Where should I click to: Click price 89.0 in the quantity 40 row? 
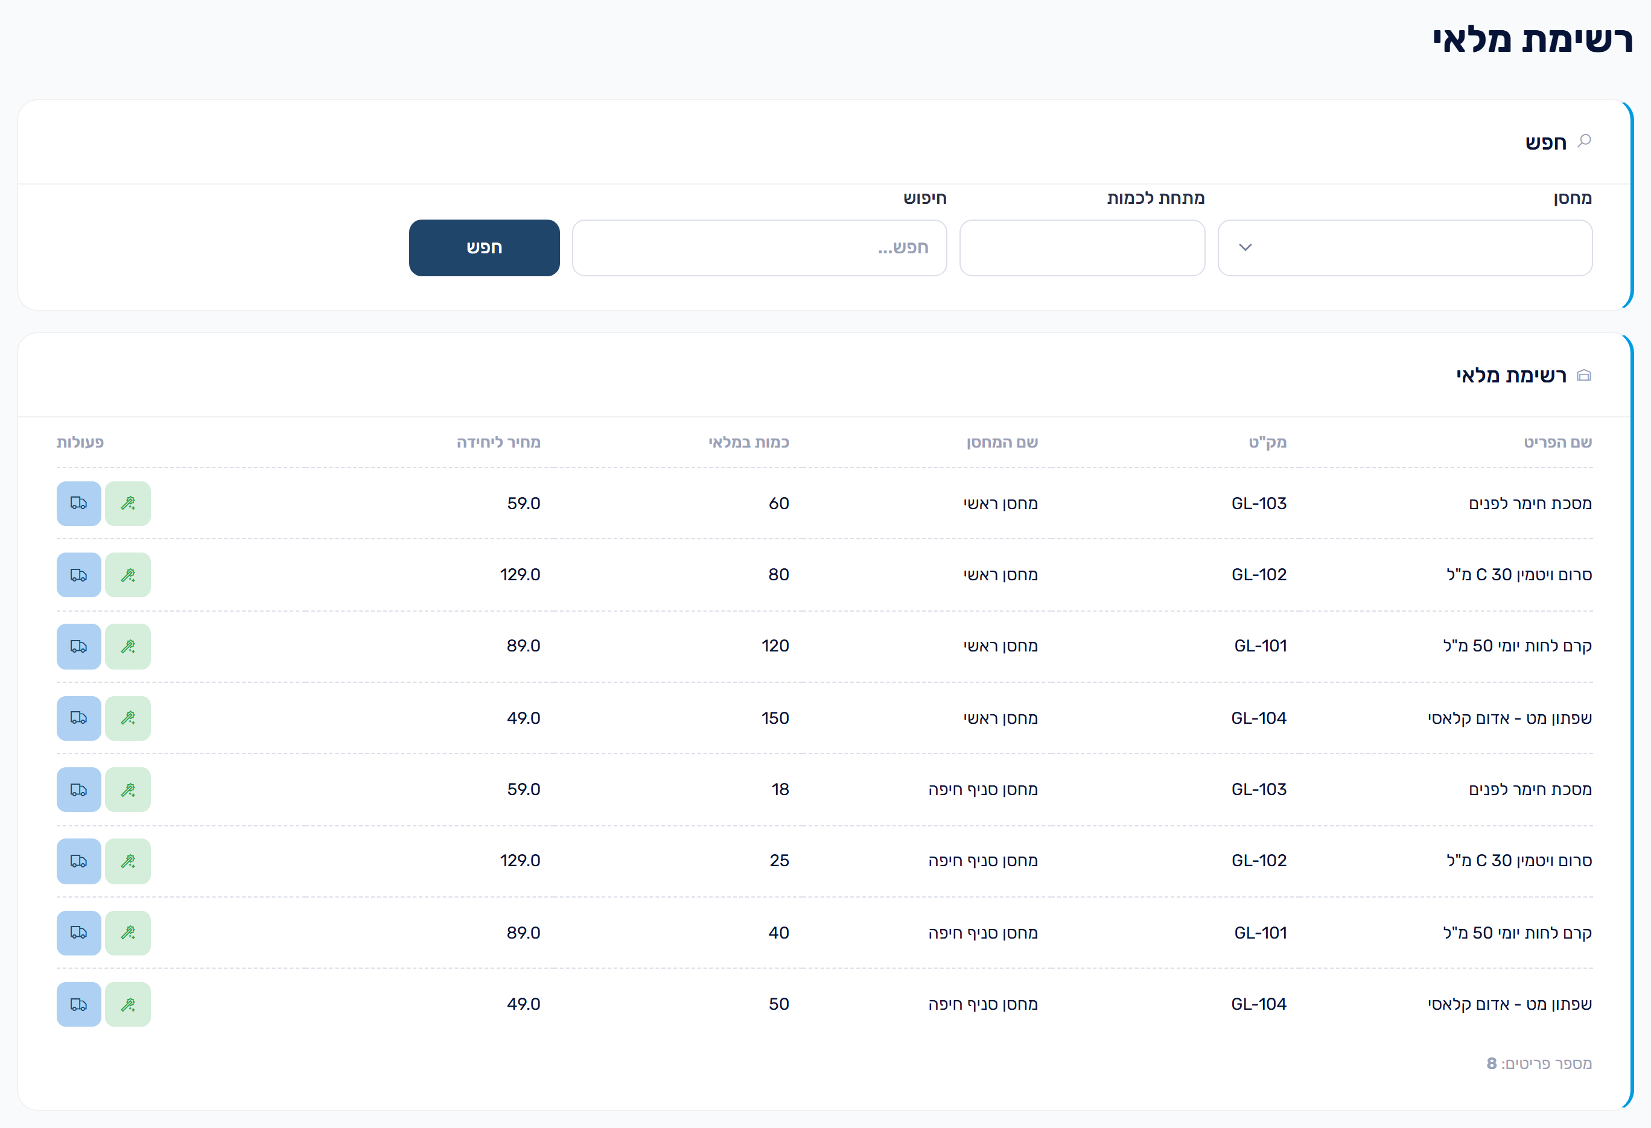(x=524, y=933)
